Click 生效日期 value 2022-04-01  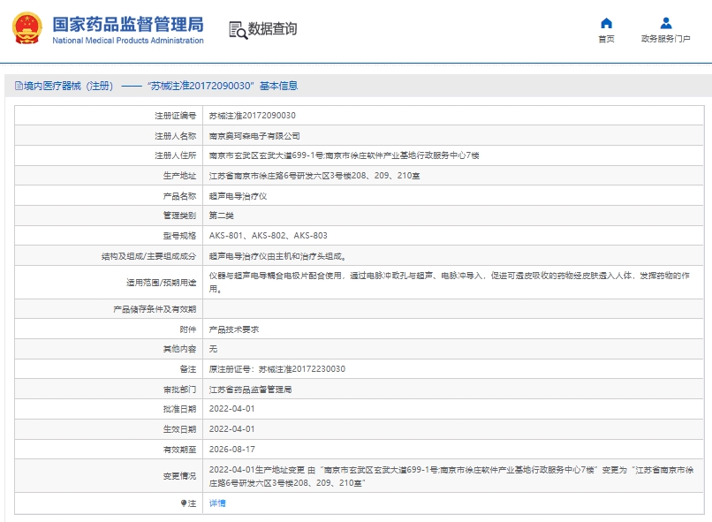[x=231, y=429]
